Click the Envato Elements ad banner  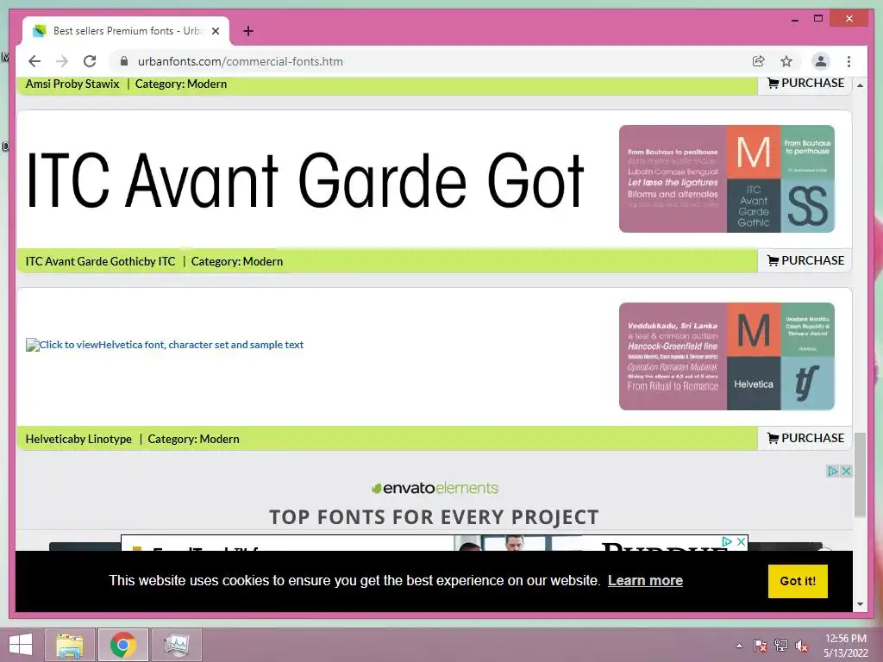435,503
